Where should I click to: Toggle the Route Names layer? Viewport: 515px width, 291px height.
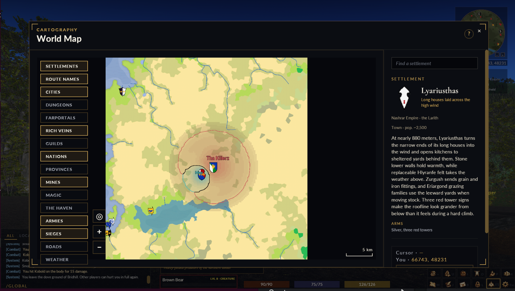click(x=64, y=79)
